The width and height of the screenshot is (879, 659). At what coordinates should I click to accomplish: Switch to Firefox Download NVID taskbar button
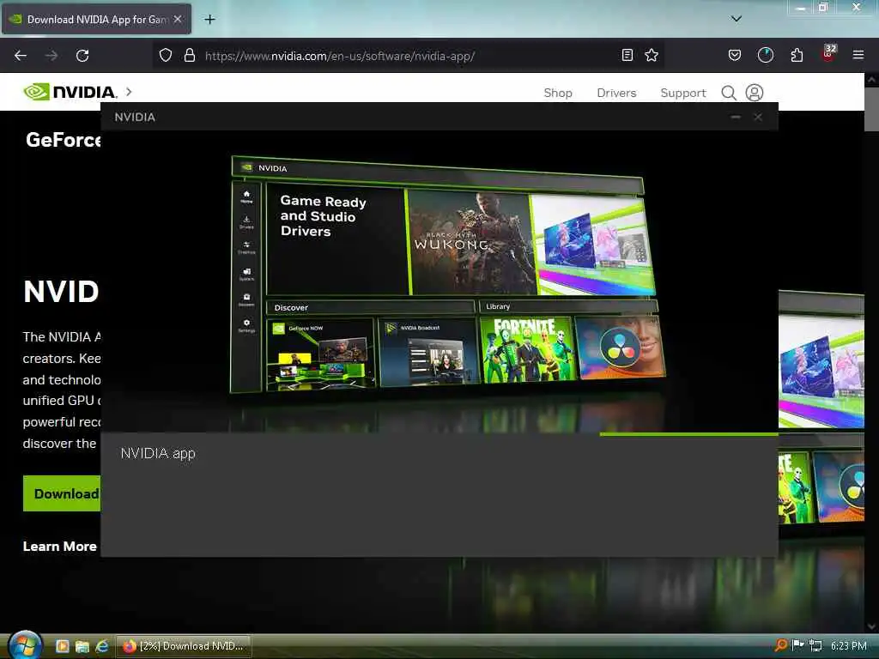click(x=184, y=646)
